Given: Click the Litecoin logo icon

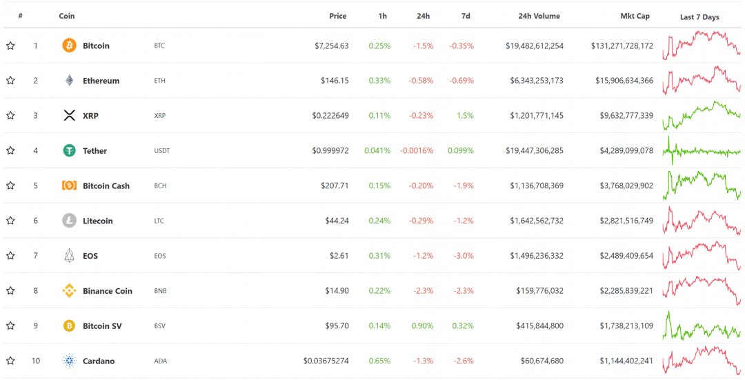Looking at the screenshot, I should (x=70, y=221).
